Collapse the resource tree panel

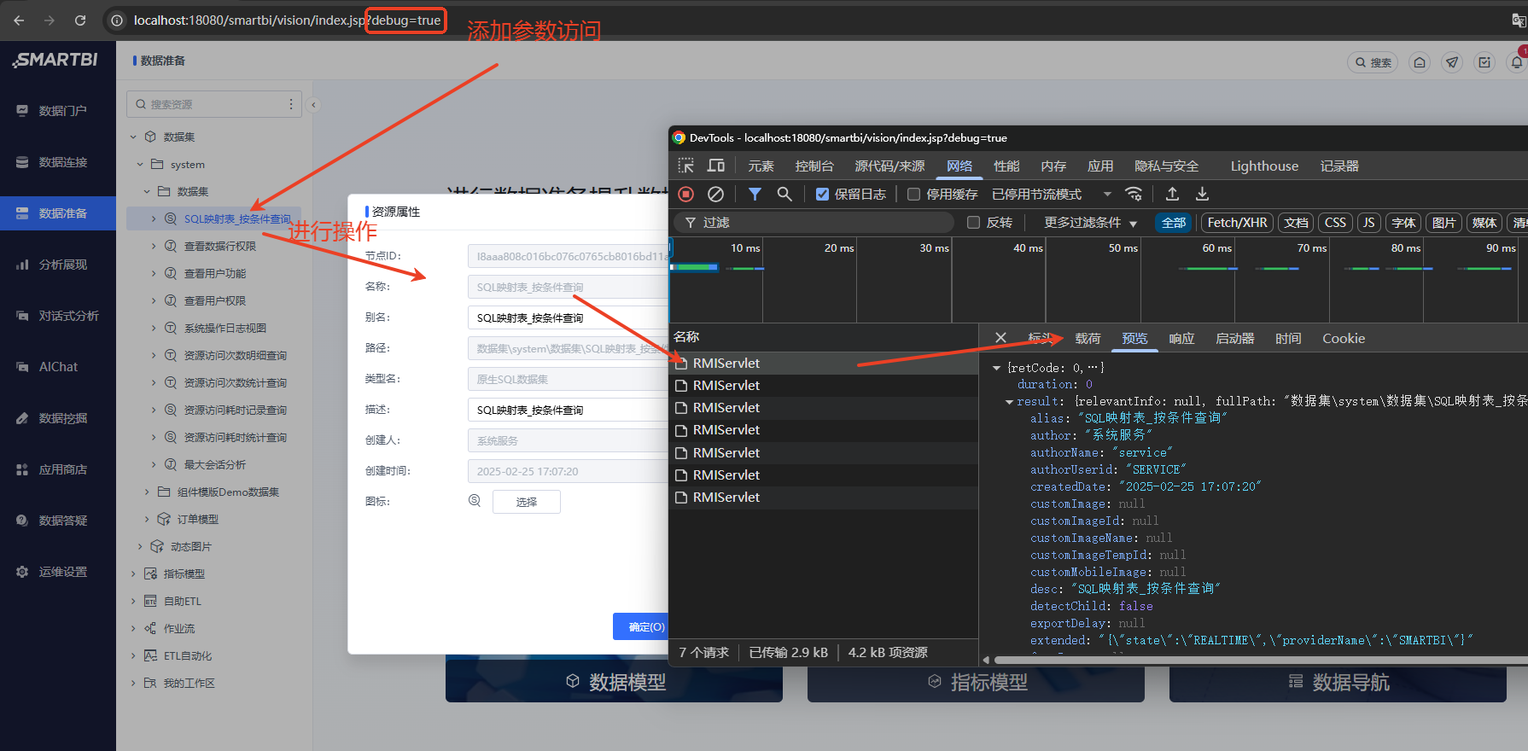click(x=313, y=105)
